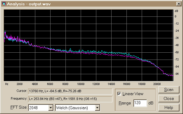Click the 6000 Hz axis label
Viewport: 183px width, 114px height.
point(50,84)
